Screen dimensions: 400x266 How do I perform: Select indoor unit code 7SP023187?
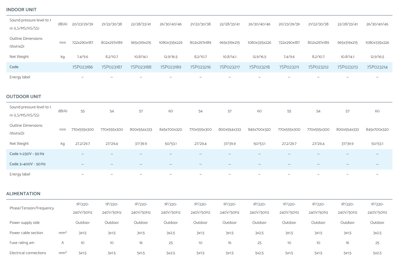point(112,67)
